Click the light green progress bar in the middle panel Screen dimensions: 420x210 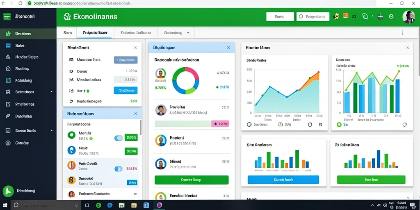click(x=183, y=123)
